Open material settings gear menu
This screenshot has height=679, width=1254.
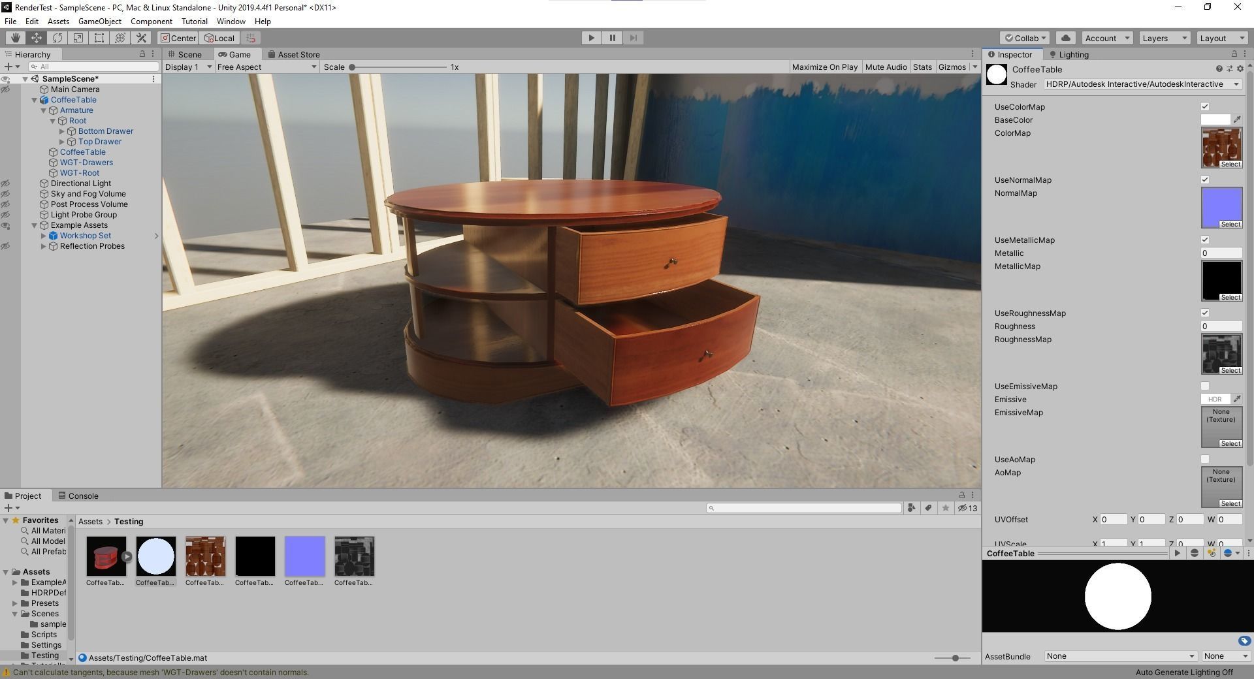pyautogui.click(x=1240, y=69)
